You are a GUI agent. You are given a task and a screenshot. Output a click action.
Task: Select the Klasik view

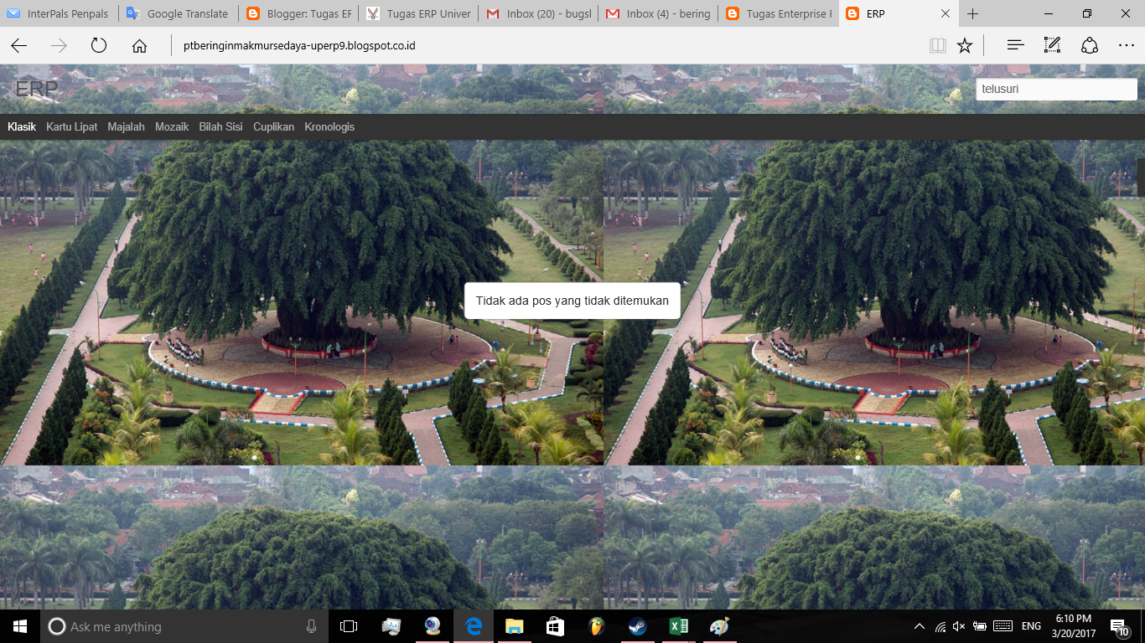click(x=22, y=127)
